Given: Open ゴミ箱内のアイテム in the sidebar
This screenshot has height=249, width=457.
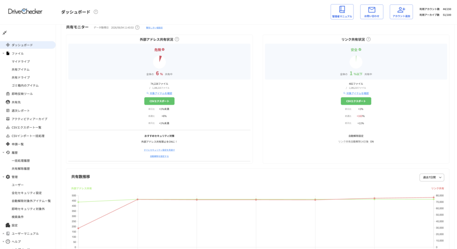Looking at the screenshot, I should pos(25,85).
